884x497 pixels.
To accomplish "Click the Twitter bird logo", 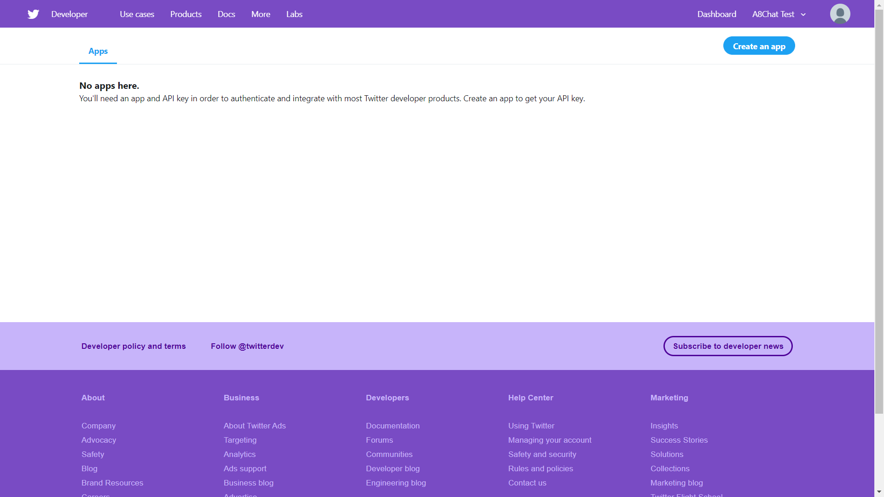I will point(33,14).
